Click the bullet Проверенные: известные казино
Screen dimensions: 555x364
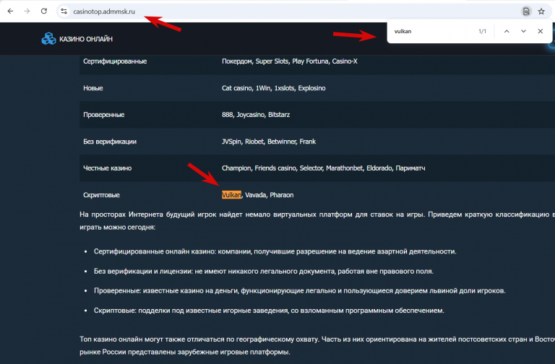click(x=300, y=291)
